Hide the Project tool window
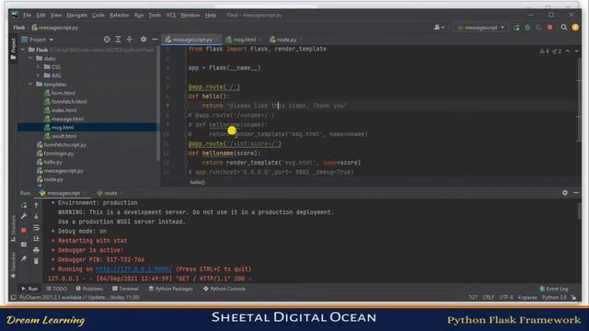The height and width of the screenshot is (331, 589). click(155, 40)
